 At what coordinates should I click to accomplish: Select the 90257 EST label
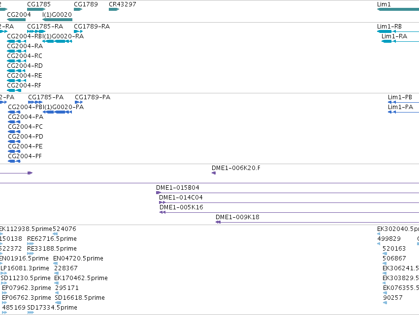pyautogui.click(x=393, y=298)
